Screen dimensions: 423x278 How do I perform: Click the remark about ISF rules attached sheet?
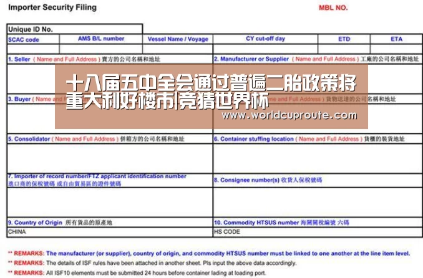tap(152, 263)
